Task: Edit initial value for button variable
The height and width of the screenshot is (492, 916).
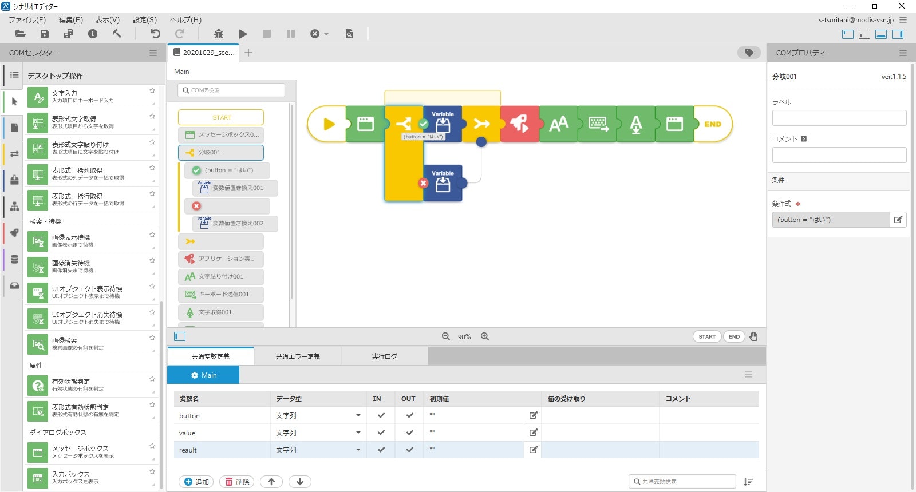Action: point(533,415)
